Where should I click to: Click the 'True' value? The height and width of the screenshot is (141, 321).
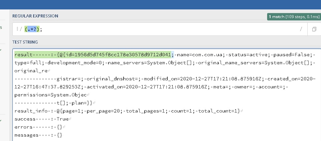click(63, 119)
